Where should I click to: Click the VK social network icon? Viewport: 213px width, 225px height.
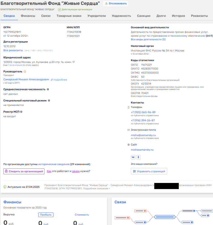point(133,157)
